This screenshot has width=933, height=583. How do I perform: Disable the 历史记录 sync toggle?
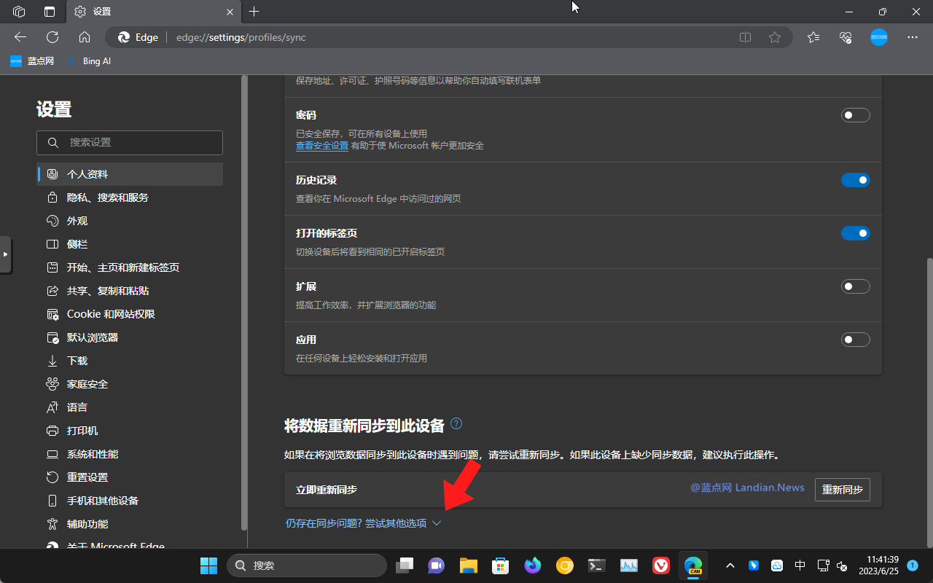point(855,179)
